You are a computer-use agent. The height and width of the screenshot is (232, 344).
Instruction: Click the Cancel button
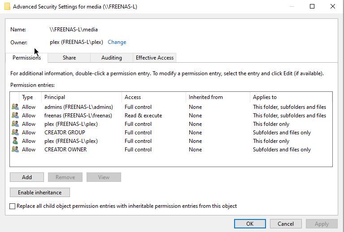pos(286,224)
